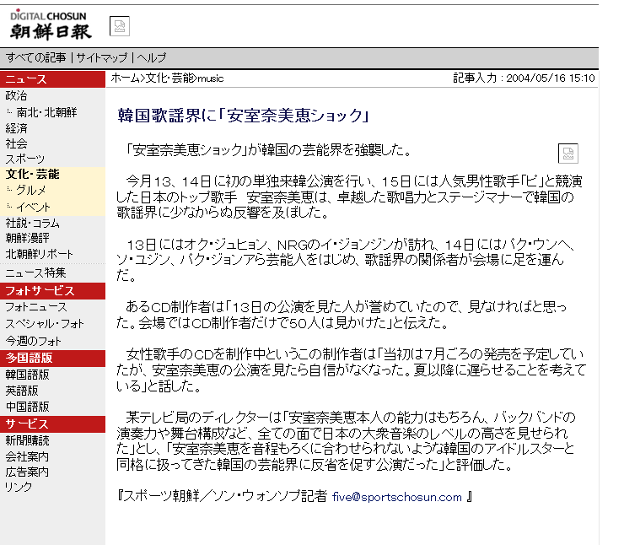This screenshot has width=624, height=545.
Task: Click the byline スポーツ朝鮮／ソン・ウォンソプ記者
Action: coord(225,496)
